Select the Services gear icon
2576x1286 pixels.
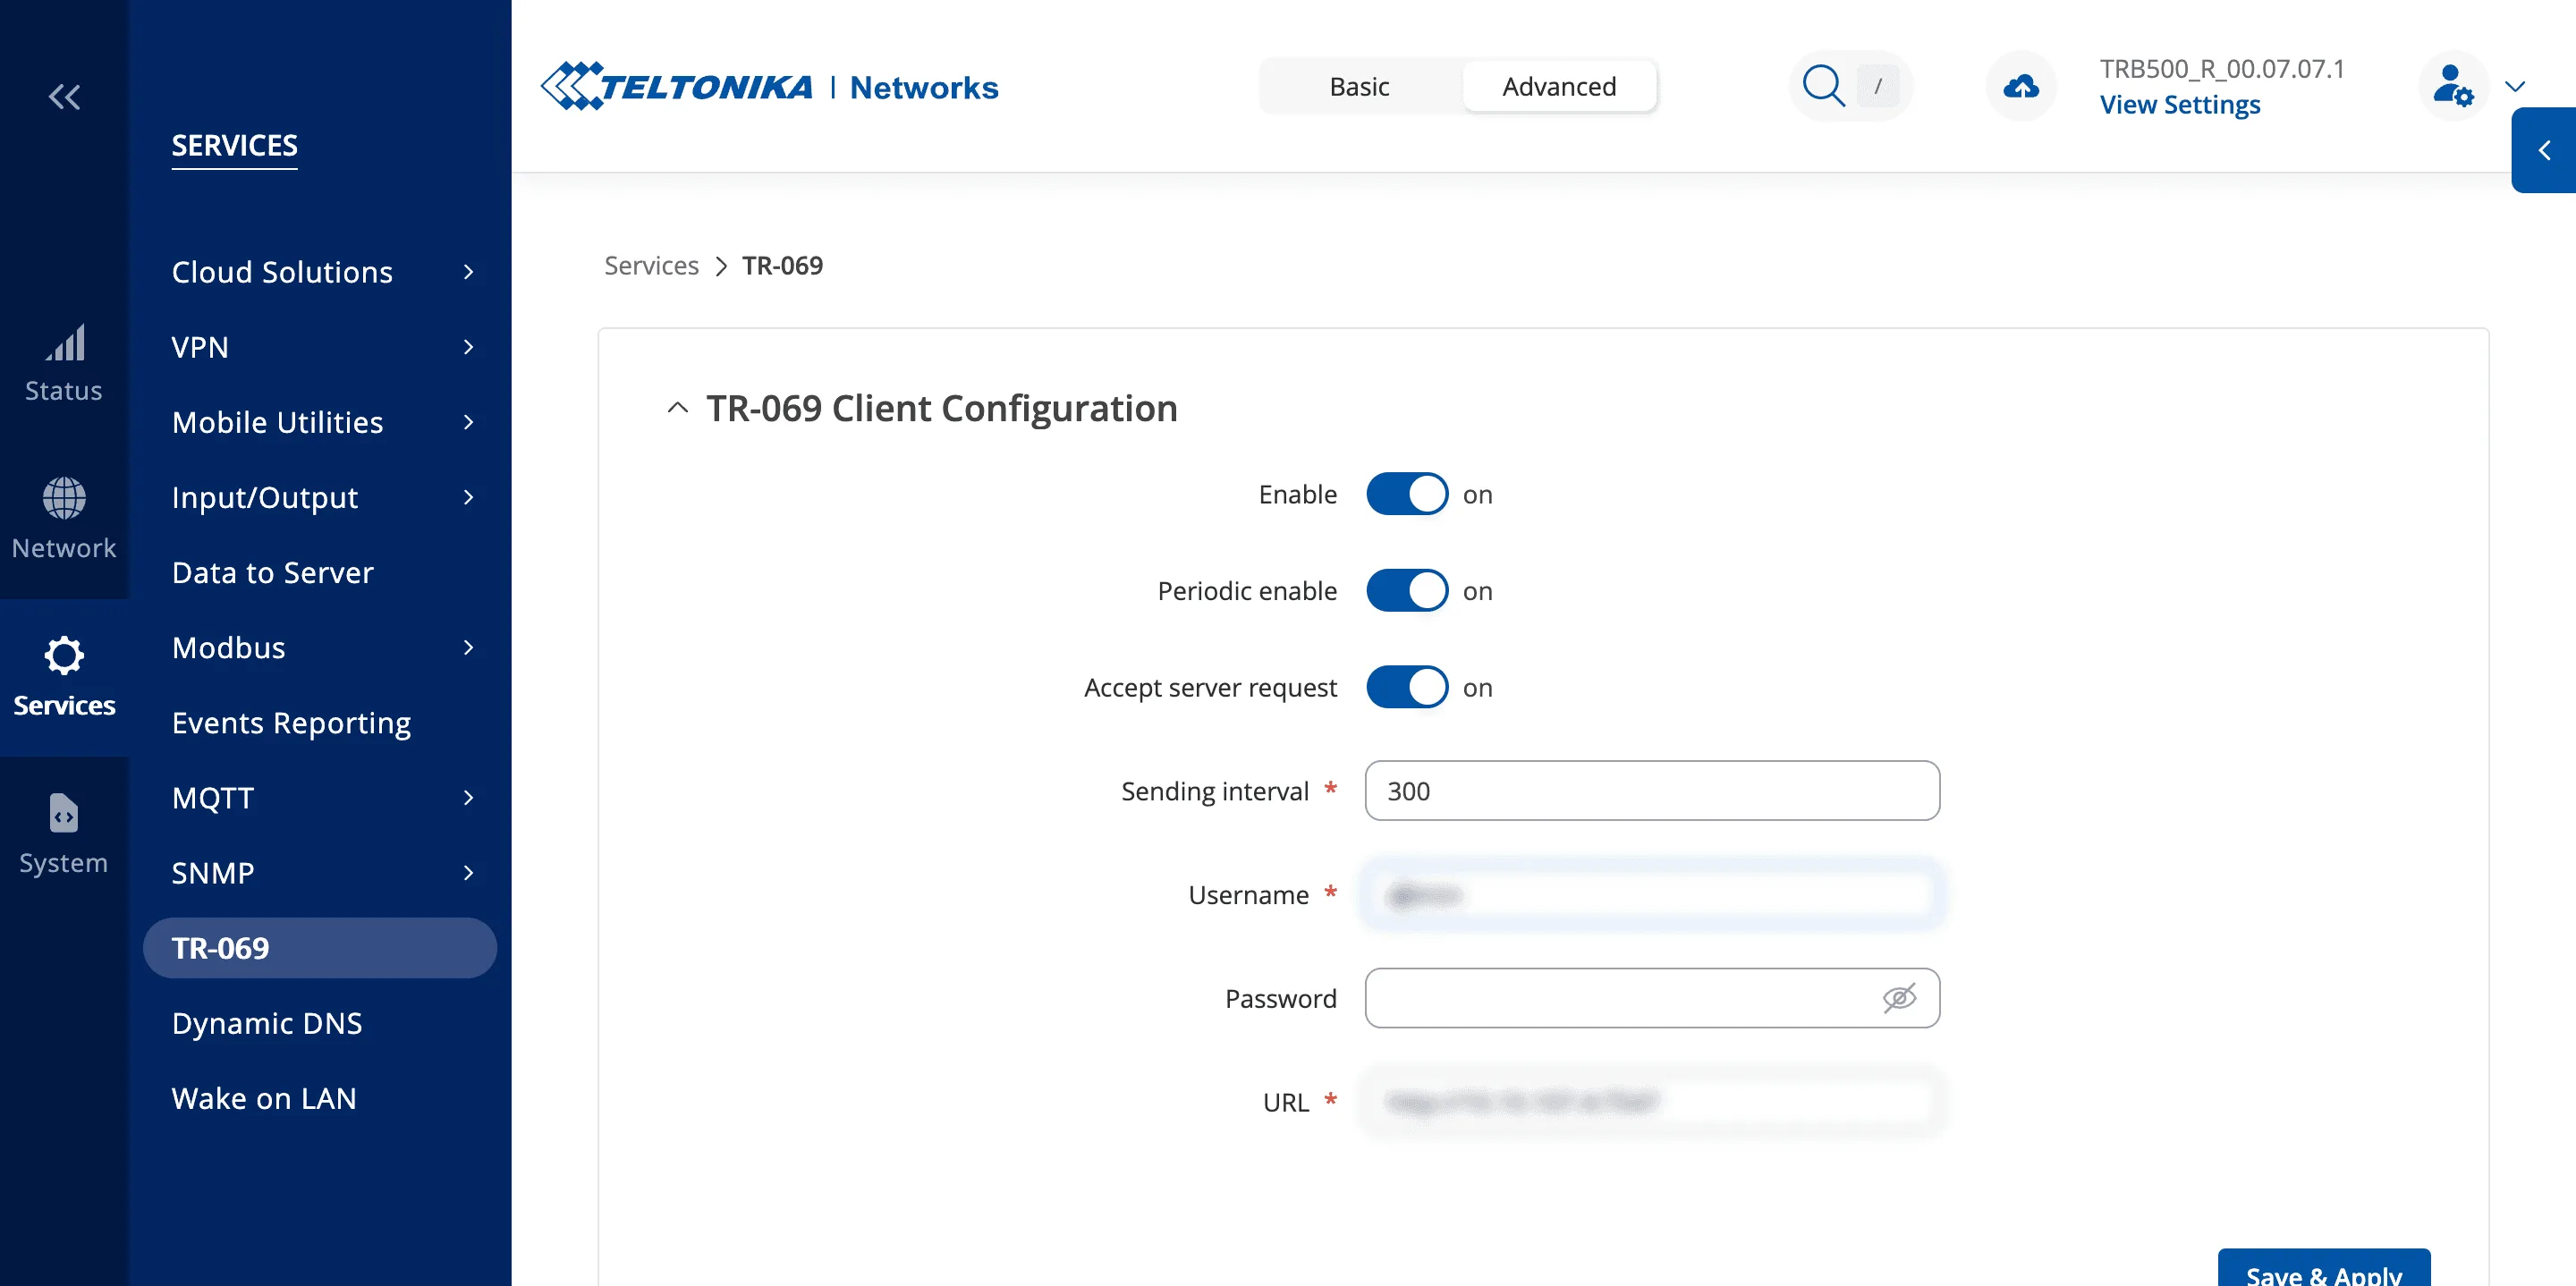coord(64,656)
